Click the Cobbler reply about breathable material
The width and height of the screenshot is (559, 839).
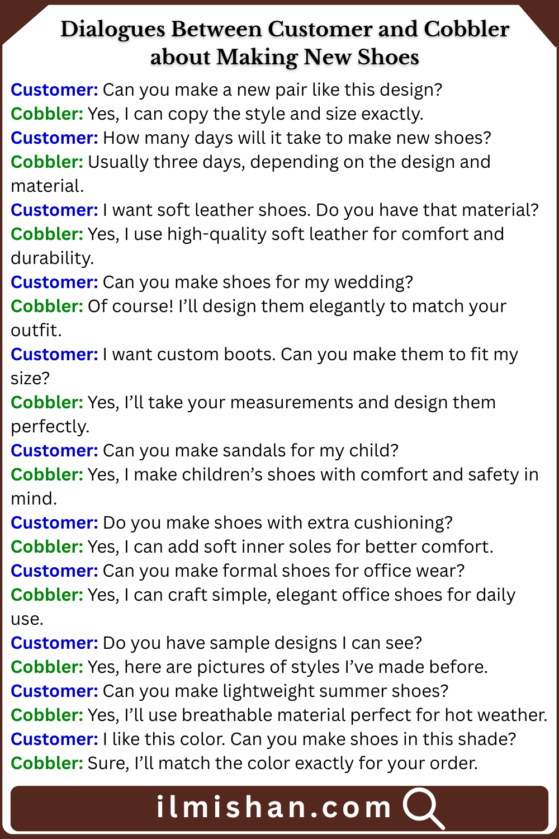[317, 715]
